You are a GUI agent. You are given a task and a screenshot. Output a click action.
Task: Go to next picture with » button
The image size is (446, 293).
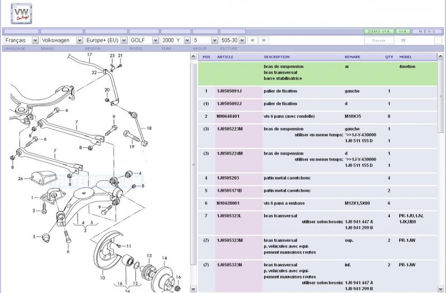[x=264, y=40]
